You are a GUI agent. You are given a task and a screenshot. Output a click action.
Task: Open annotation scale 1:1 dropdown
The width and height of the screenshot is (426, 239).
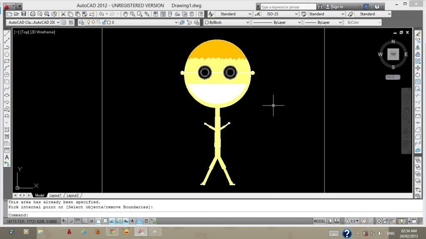[x=352, y=222]
